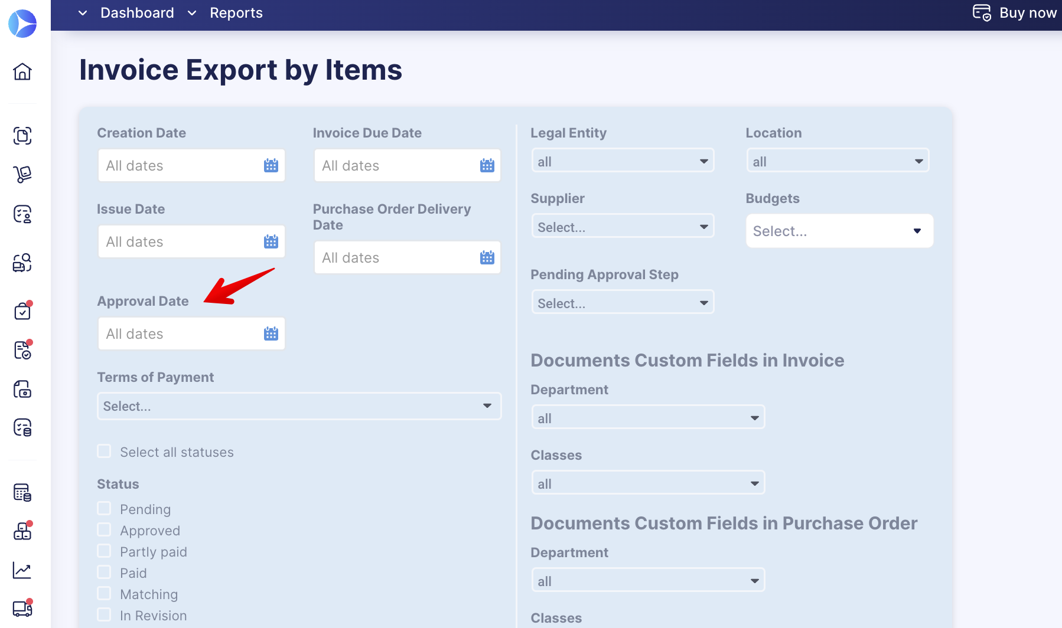Open the analytics chart icon in sidebar
This screenshot has height=628, width=1062.
22,570
